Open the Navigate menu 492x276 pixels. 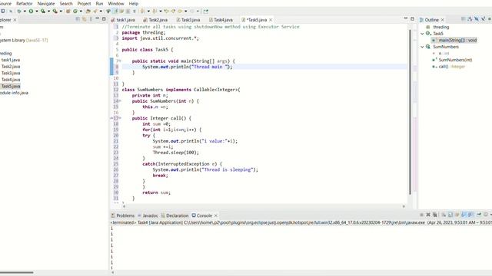click(x=46, y=3)
